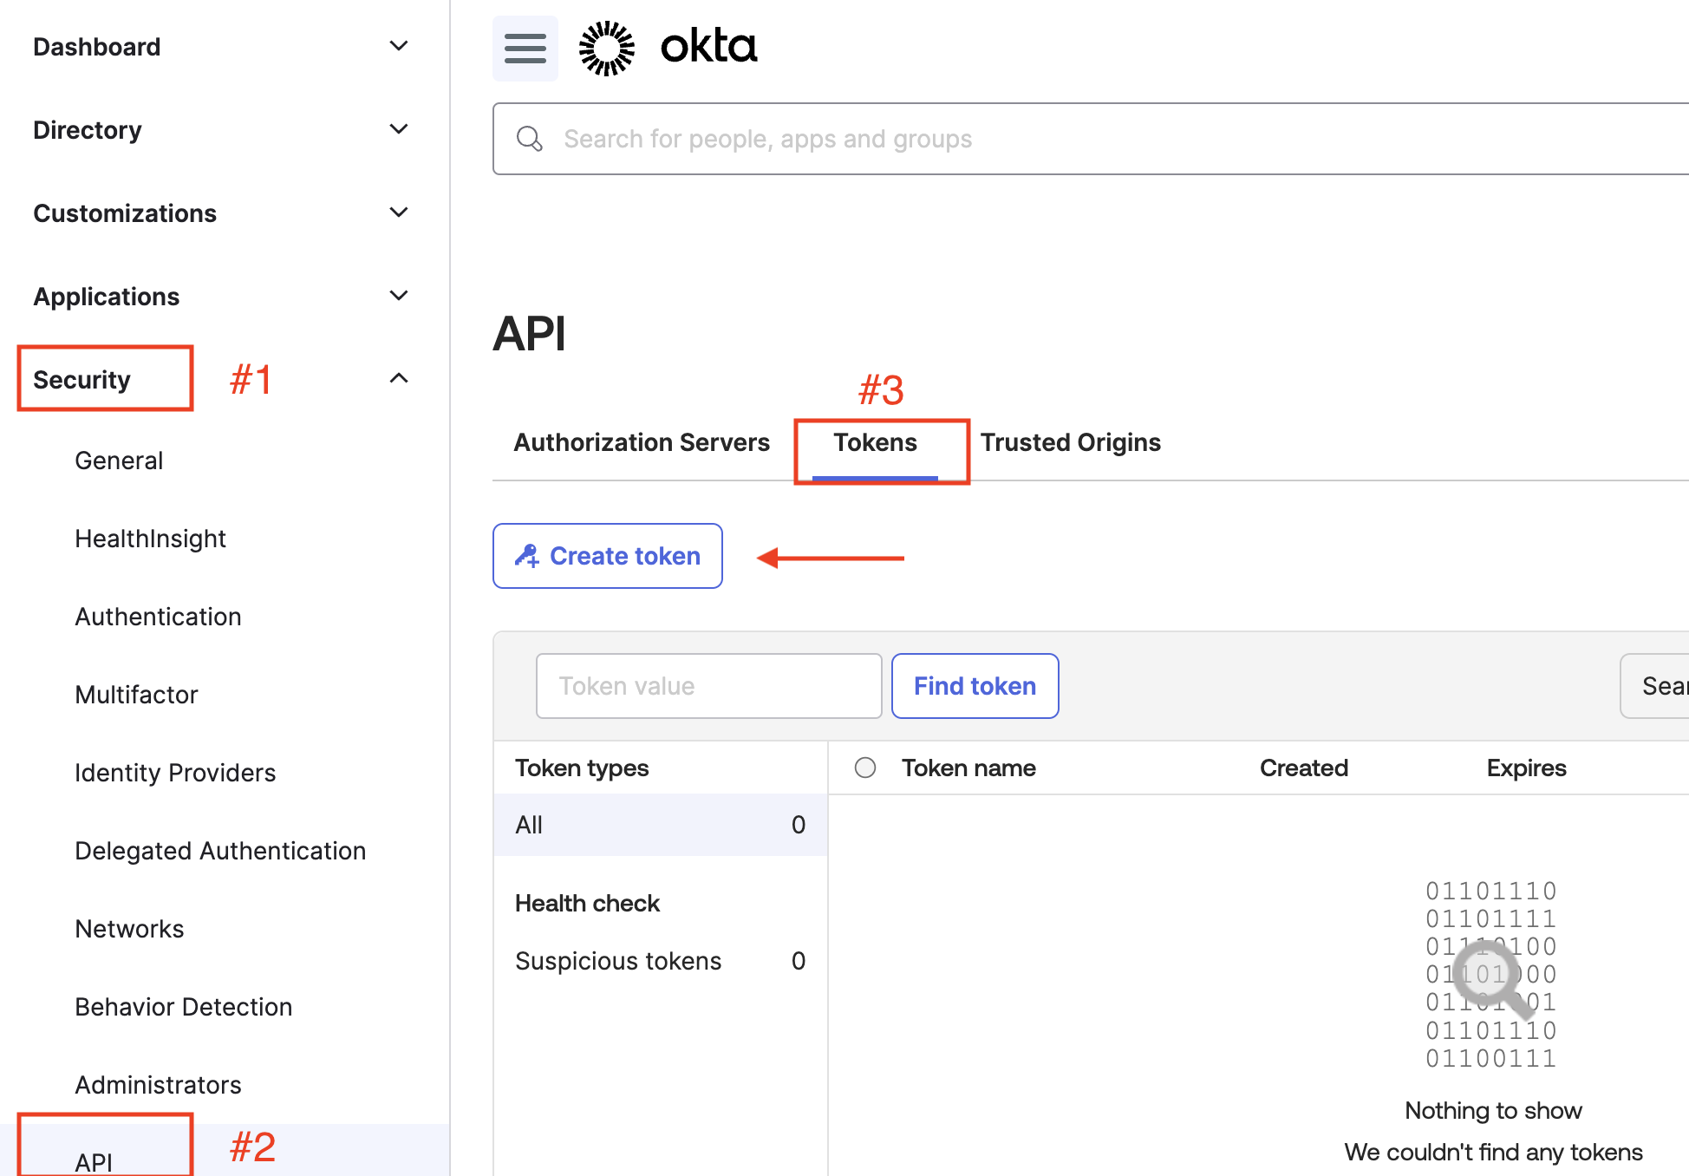Expand the Applications section chevron

399,296
